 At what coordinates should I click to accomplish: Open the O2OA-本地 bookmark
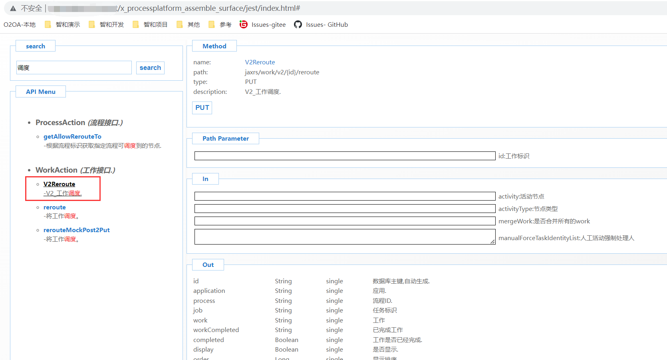(x=20, y=25)
